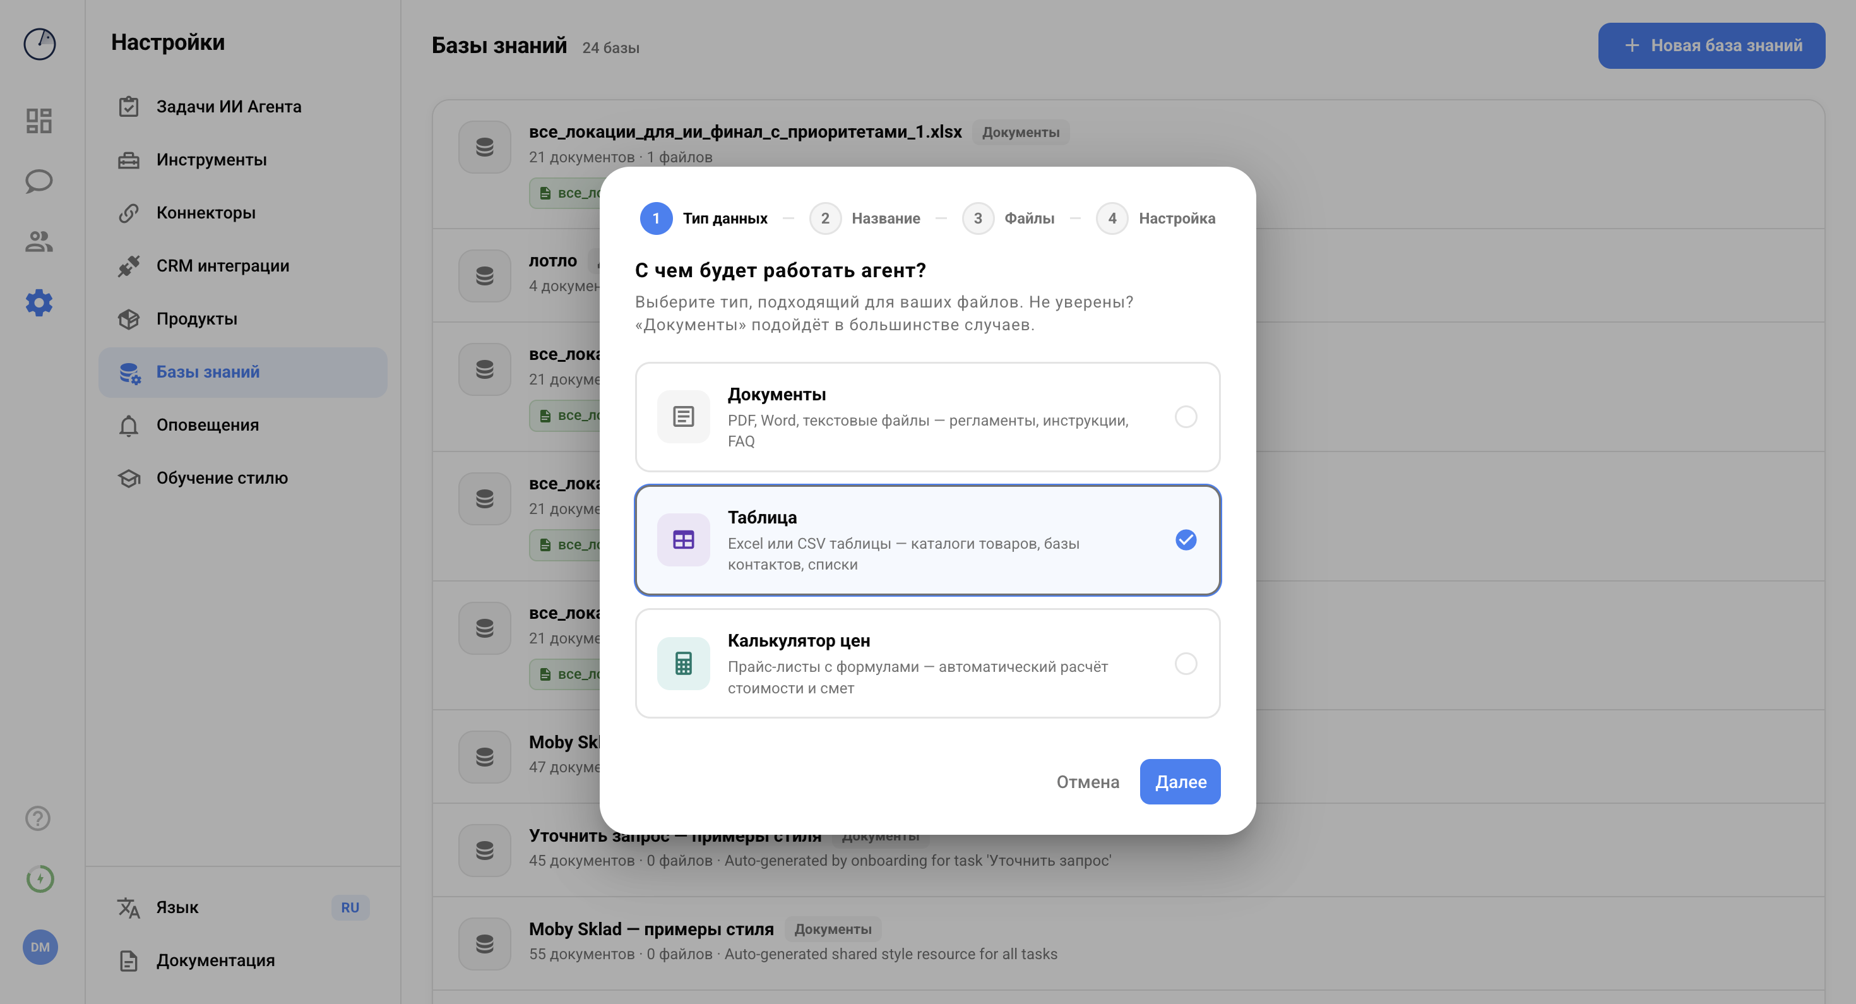
Task: Select the Таблица data type option
Action: [x=927, y=540]
